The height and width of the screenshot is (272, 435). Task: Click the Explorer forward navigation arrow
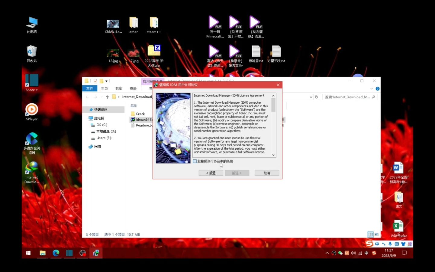coord(95,97)
